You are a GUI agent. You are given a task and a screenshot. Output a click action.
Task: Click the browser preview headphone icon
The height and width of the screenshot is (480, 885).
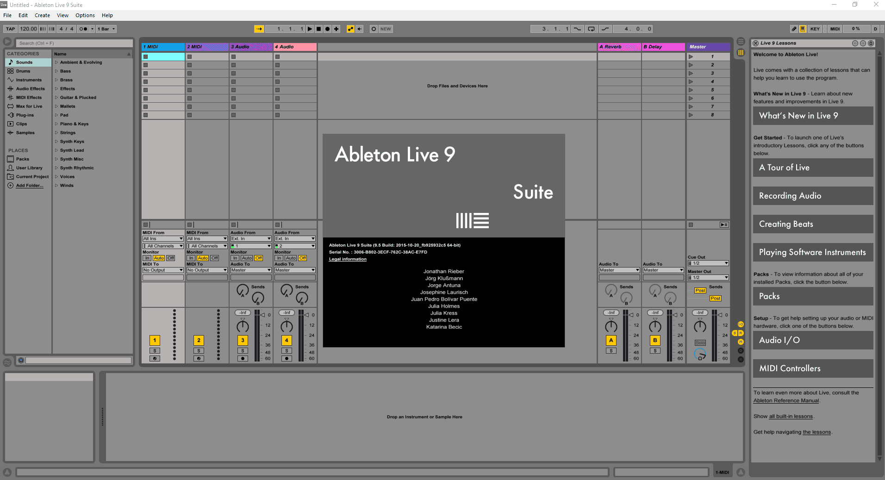pyautogui.click(x=21, y=360)
